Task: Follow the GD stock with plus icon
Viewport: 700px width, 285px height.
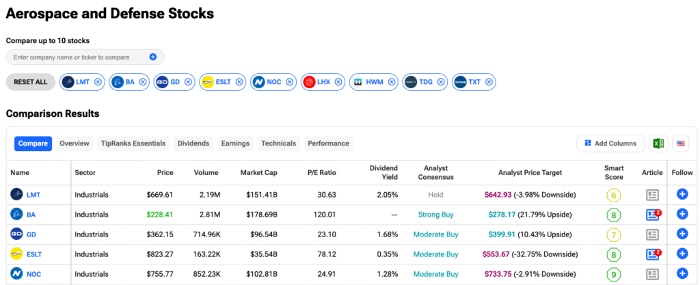Action: click(682, 234)
